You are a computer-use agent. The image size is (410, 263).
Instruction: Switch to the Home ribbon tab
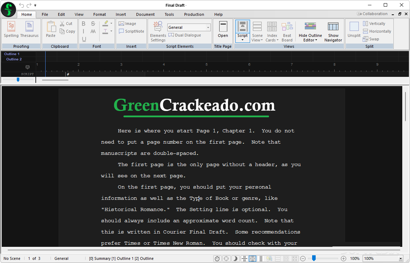(26, 14)
